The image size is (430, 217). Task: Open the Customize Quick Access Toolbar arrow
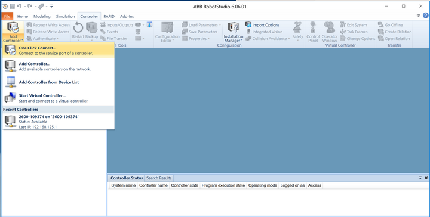pyautogui.click(x=51, y=6)
